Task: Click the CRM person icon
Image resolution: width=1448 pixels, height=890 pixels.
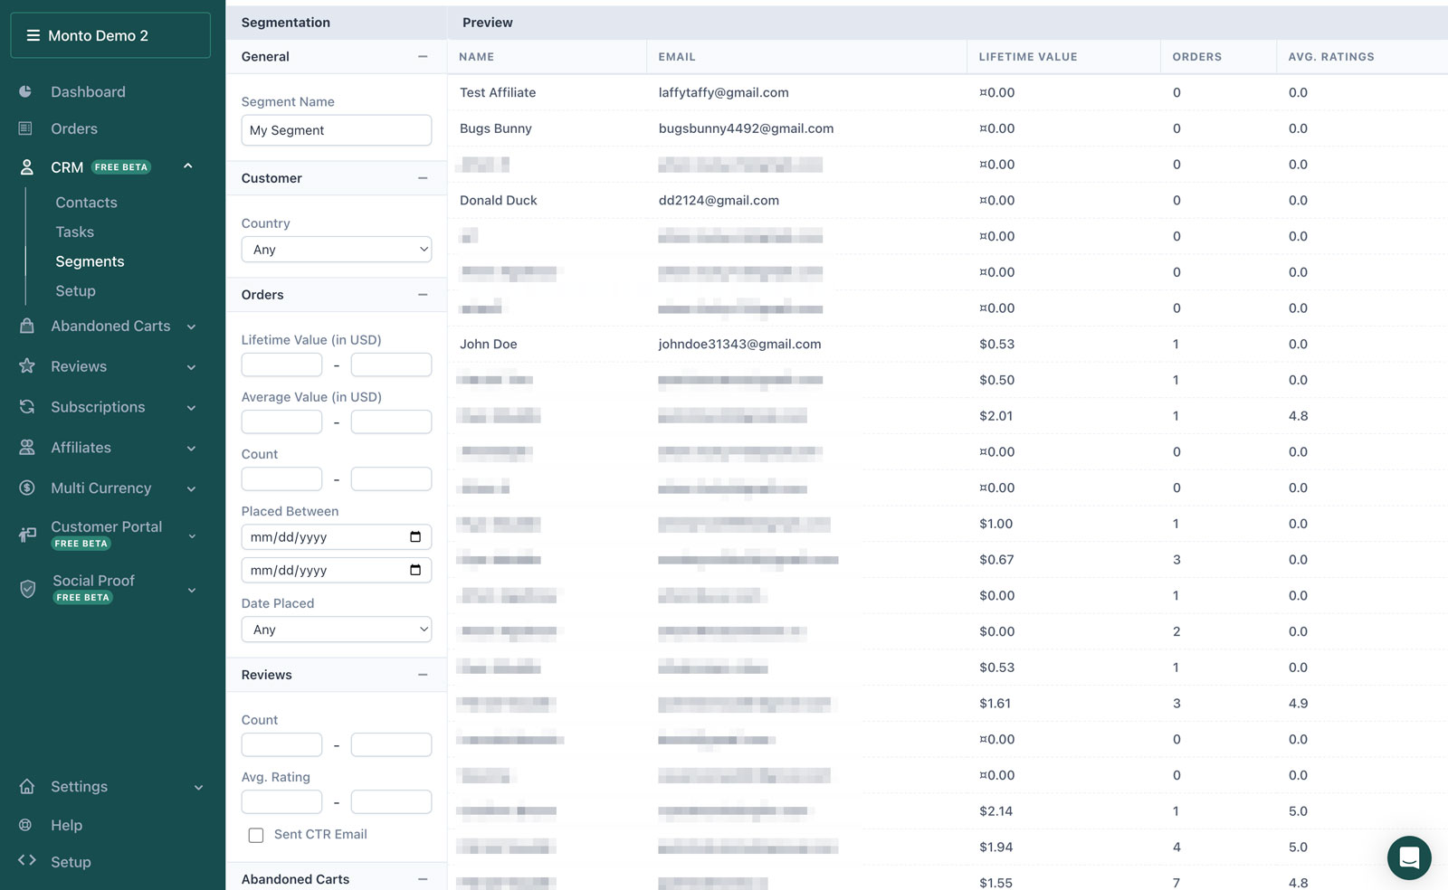Action: click(26, 167)
